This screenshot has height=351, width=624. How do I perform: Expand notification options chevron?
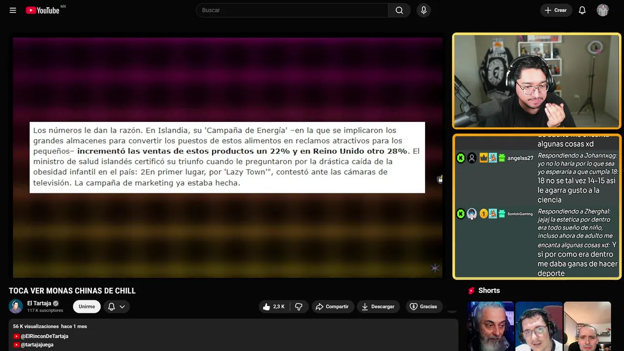click(x=122, y=307)
